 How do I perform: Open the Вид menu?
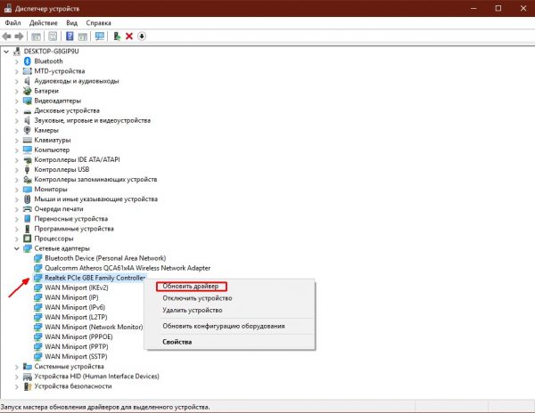pos(71,23)
